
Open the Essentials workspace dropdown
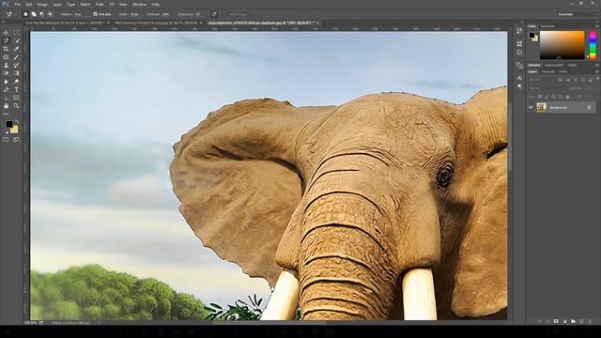[576, 14]
